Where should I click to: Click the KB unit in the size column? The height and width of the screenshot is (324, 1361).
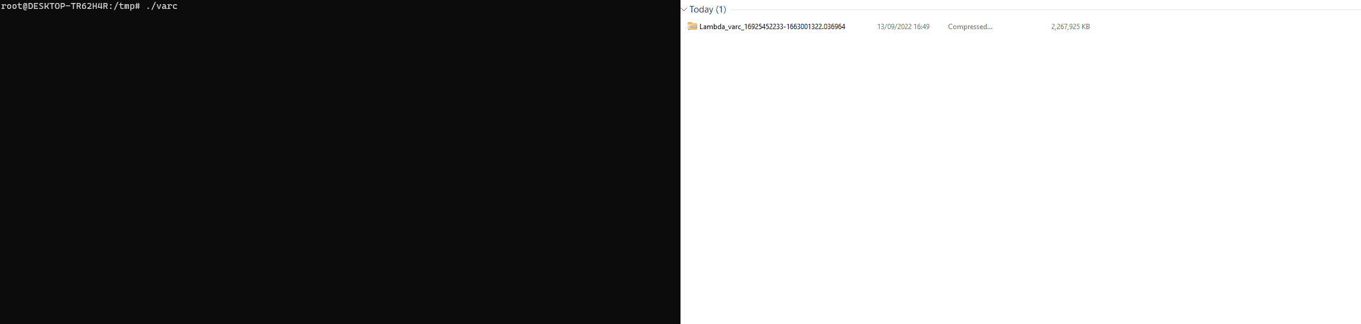click(x=1085, y=27)
